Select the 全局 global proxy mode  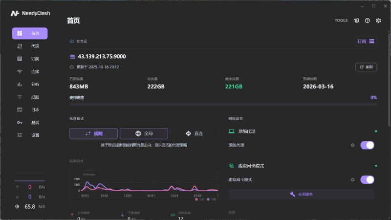click(144, 133)
